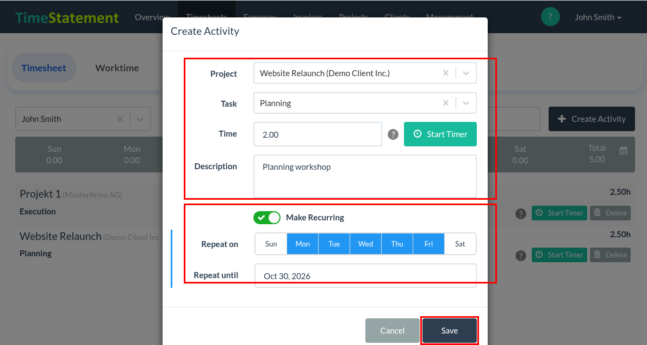Click the Total 5.00 value
The height and width of the screenshot is (345, 647).
596,159
